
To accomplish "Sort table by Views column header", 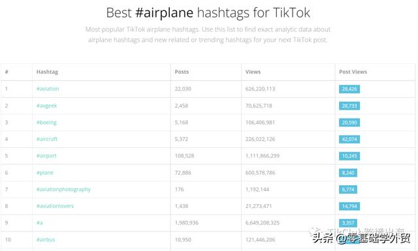I will tap(253, 72).
